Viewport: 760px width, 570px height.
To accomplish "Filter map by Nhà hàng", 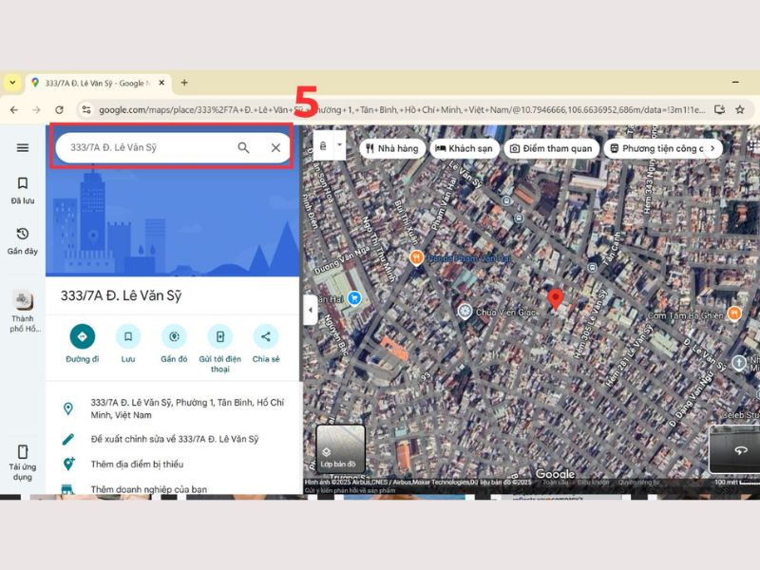I will [392, 148].
